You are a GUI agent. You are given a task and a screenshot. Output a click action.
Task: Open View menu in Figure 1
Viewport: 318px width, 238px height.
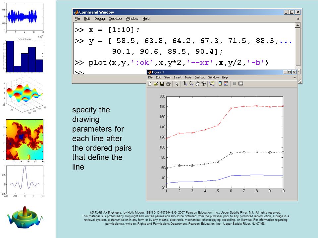[167, 77]
